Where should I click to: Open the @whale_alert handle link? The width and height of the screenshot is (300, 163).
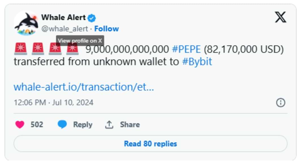click(65, 29)
